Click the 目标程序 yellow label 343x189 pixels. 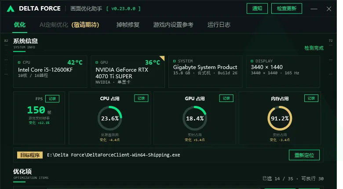pos(30,155)
